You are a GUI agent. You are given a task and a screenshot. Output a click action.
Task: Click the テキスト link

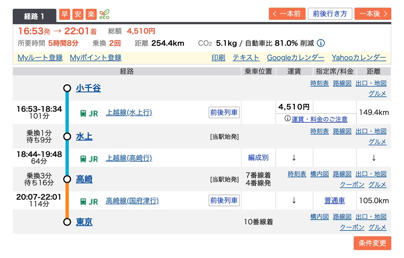click(246, 57)
